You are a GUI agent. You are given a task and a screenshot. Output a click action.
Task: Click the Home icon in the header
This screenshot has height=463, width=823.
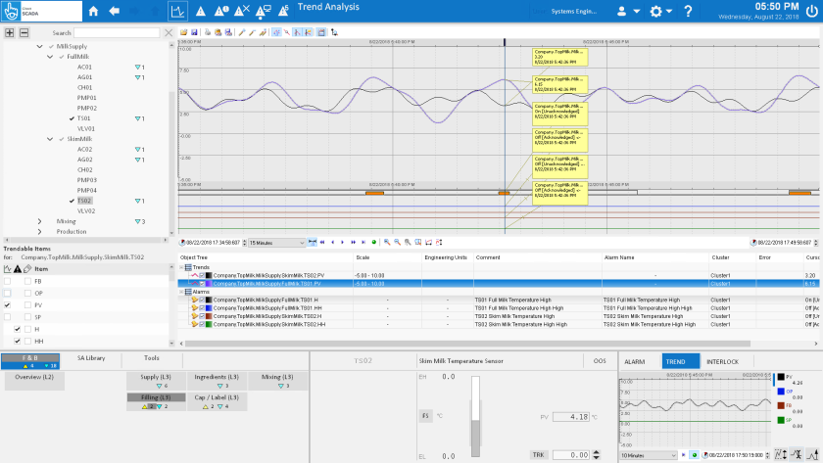pos(94,12)
